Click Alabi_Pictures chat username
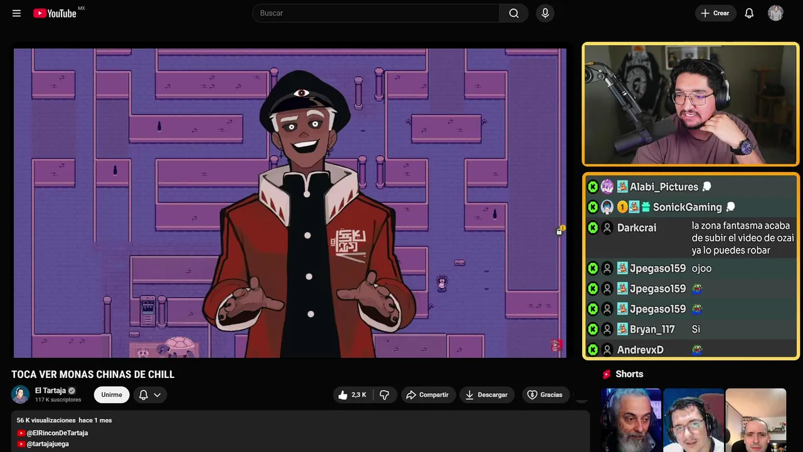 [664, 187]
